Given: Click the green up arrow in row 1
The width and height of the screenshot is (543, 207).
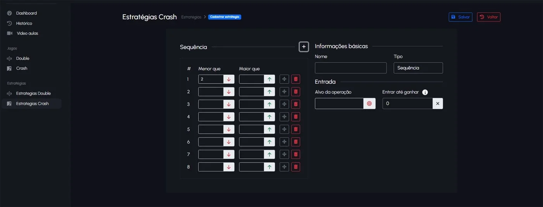Looking at the screenshot, I should 270,79.
